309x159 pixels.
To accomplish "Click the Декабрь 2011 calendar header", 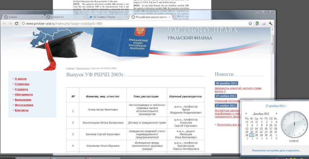I will 261,114.
